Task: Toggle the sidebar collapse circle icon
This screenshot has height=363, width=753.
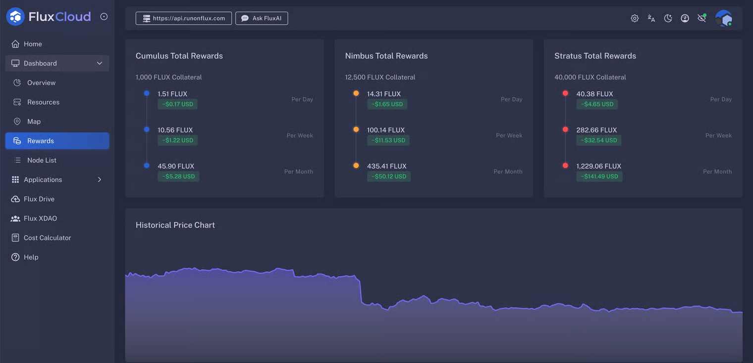Action: (x=104, y=16)
